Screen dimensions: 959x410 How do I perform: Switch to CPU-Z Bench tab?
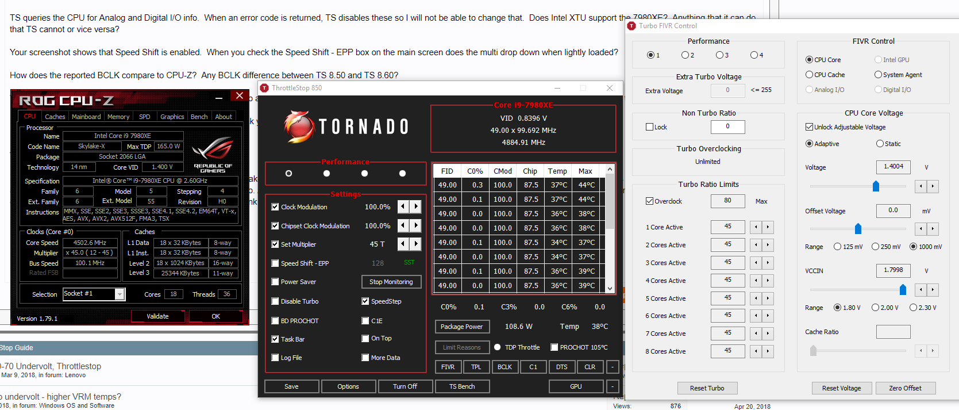(199, 117)
